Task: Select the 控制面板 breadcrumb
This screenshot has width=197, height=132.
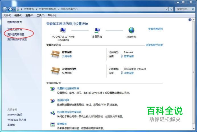Action: click(x=29, y=9)
